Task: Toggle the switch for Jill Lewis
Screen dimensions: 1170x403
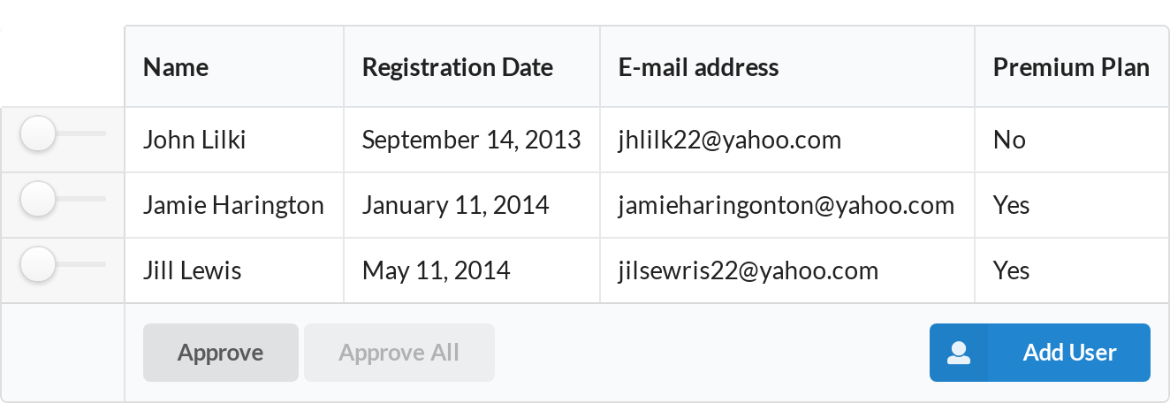Action: click(x=62, y=265)
